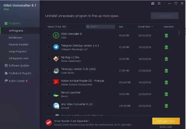Image resolution: width=186 pixels, height=129 pixels.
Task: Click into the program Search field
Action: click(102, 27)
